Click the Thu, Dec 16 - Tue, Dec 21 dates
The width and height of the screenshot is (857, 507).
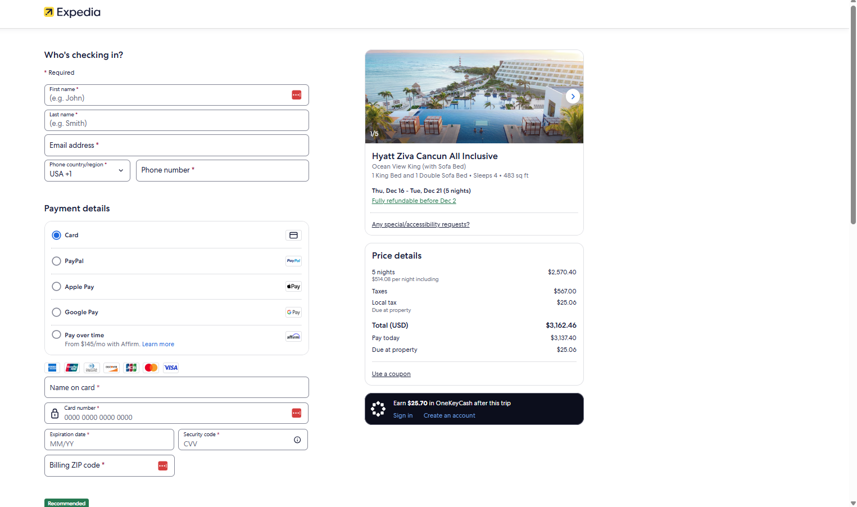421,191
